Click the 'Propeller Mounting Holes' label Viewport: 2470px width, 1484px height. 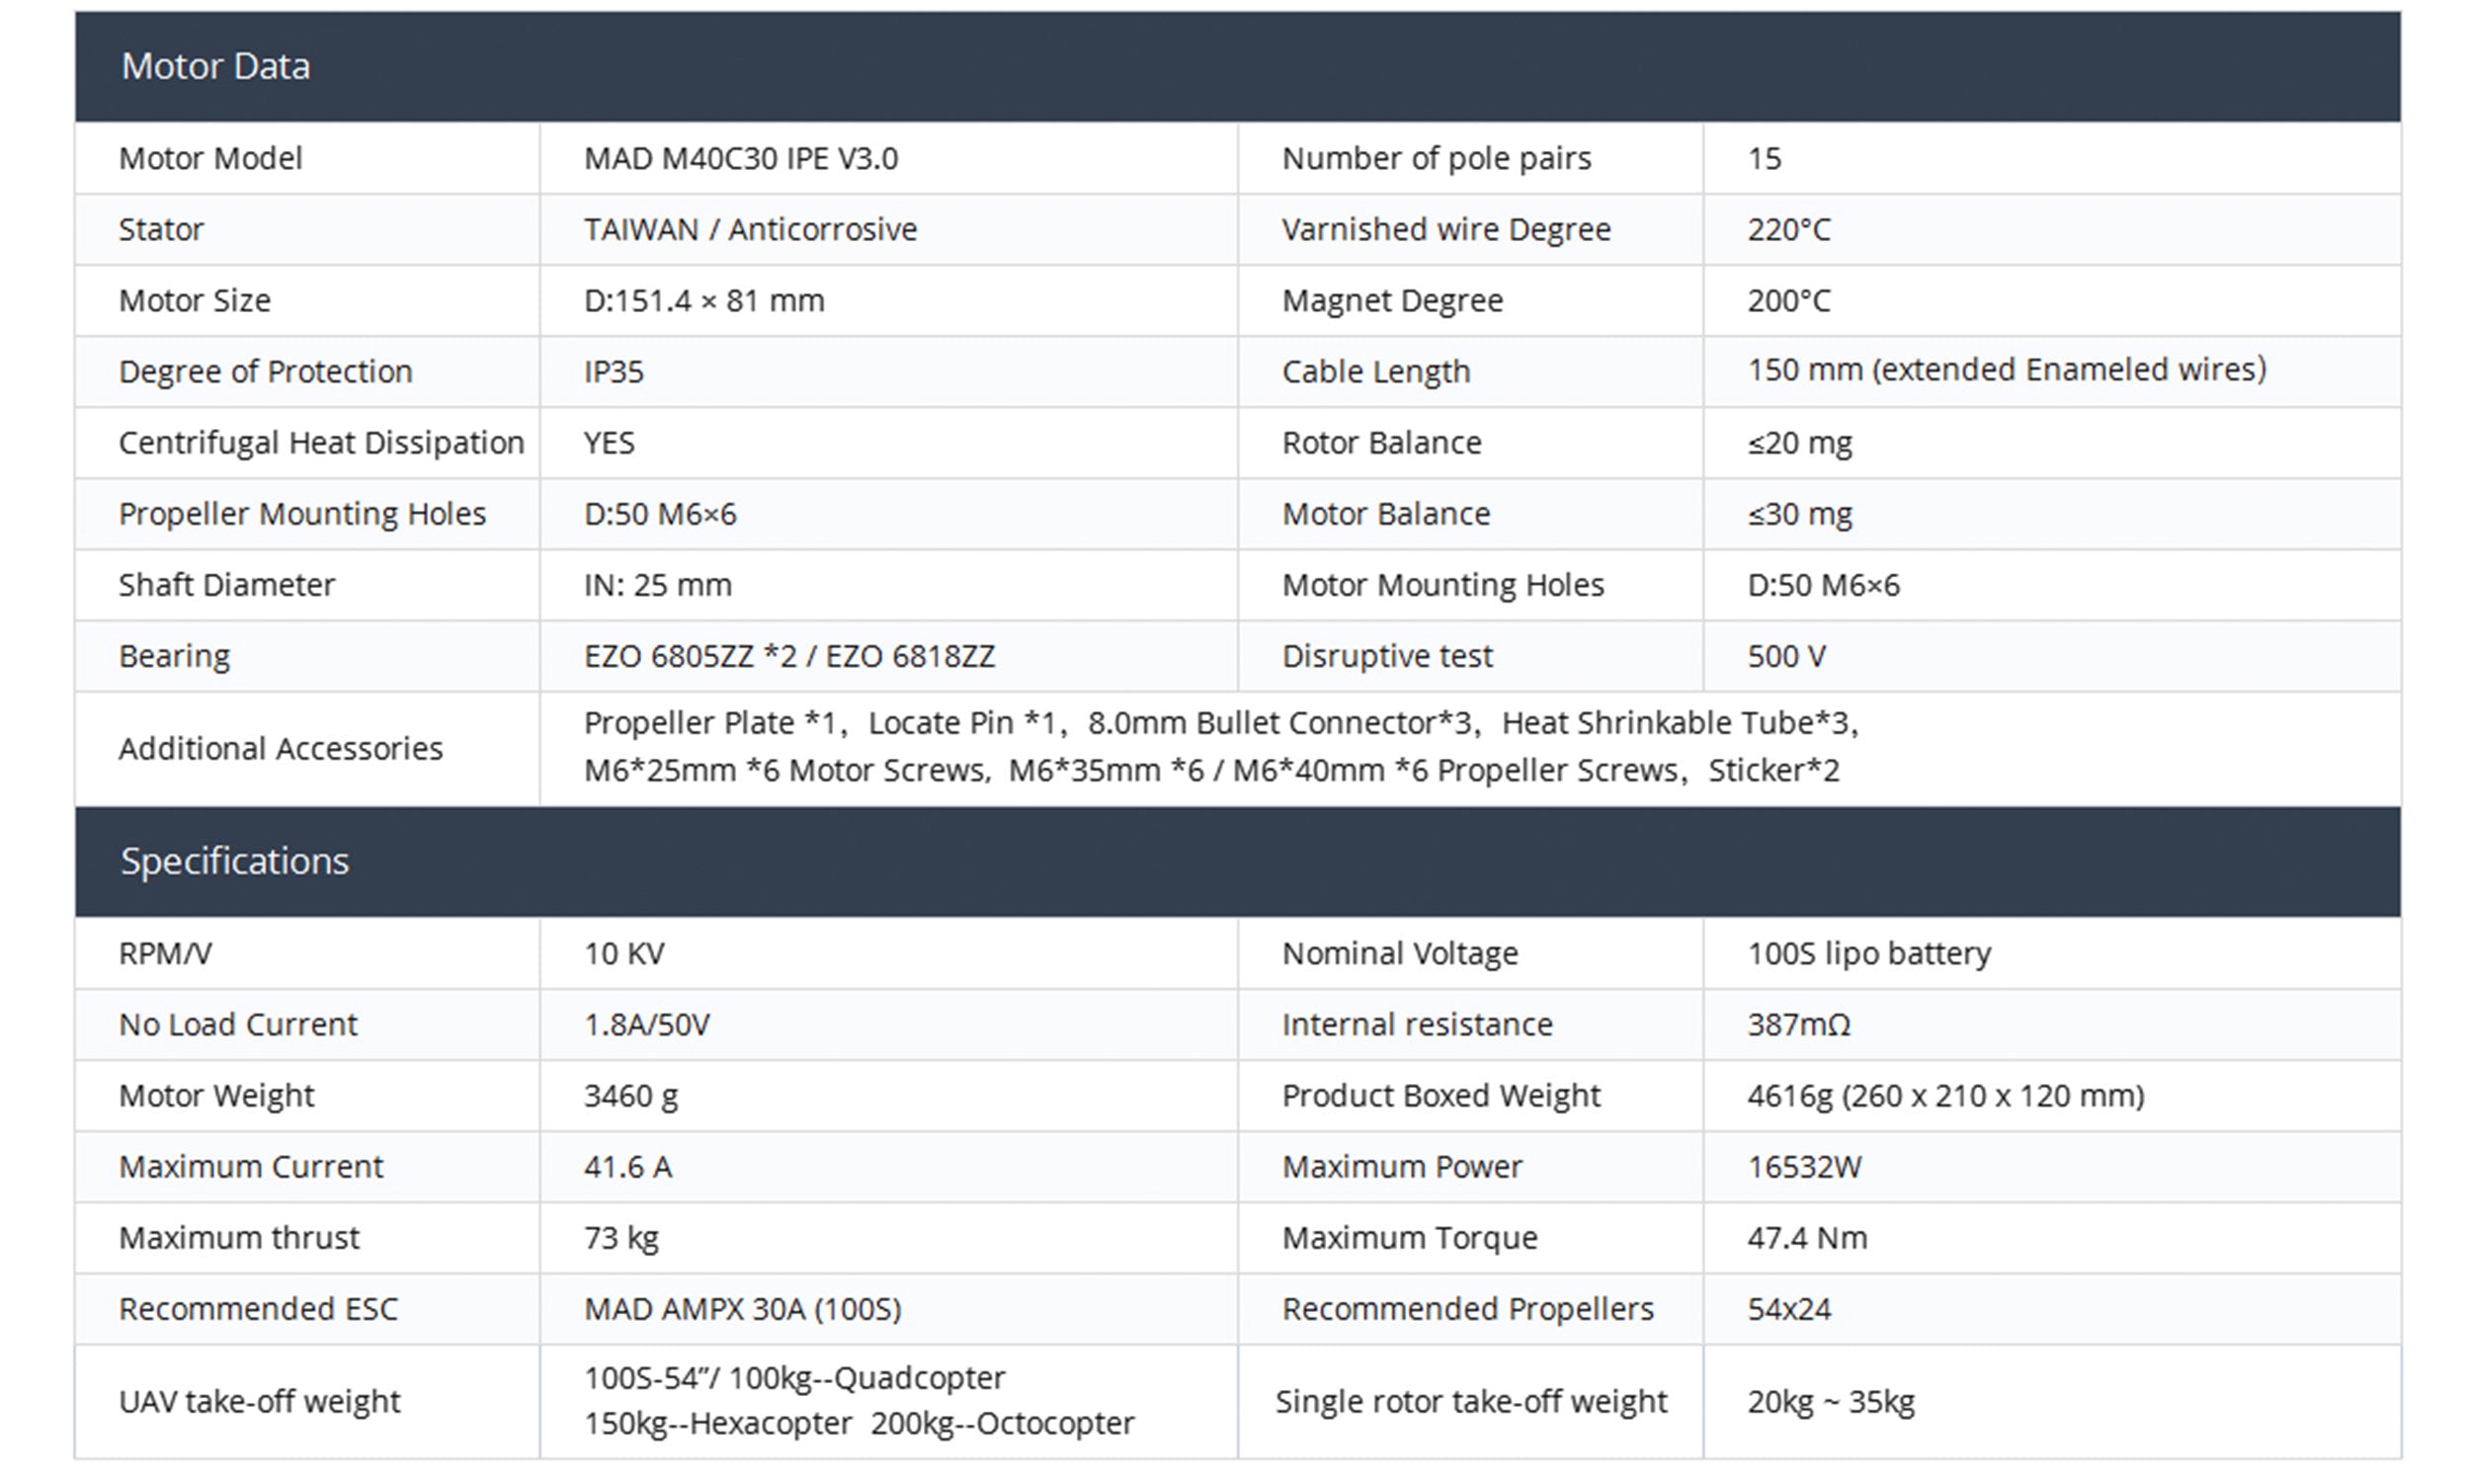tap(302, 513)
